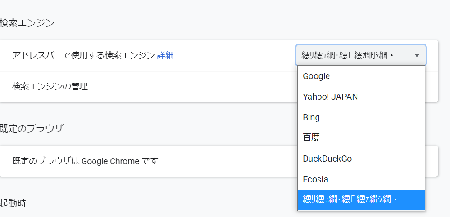Image resolution: width=450 pixels, height=217 pixels.
Task: Select Ecosia in the search engine list
Action: click(361, 179)
